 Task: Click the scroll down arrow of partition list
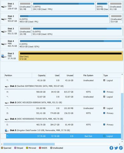click(x=122, y=142)
